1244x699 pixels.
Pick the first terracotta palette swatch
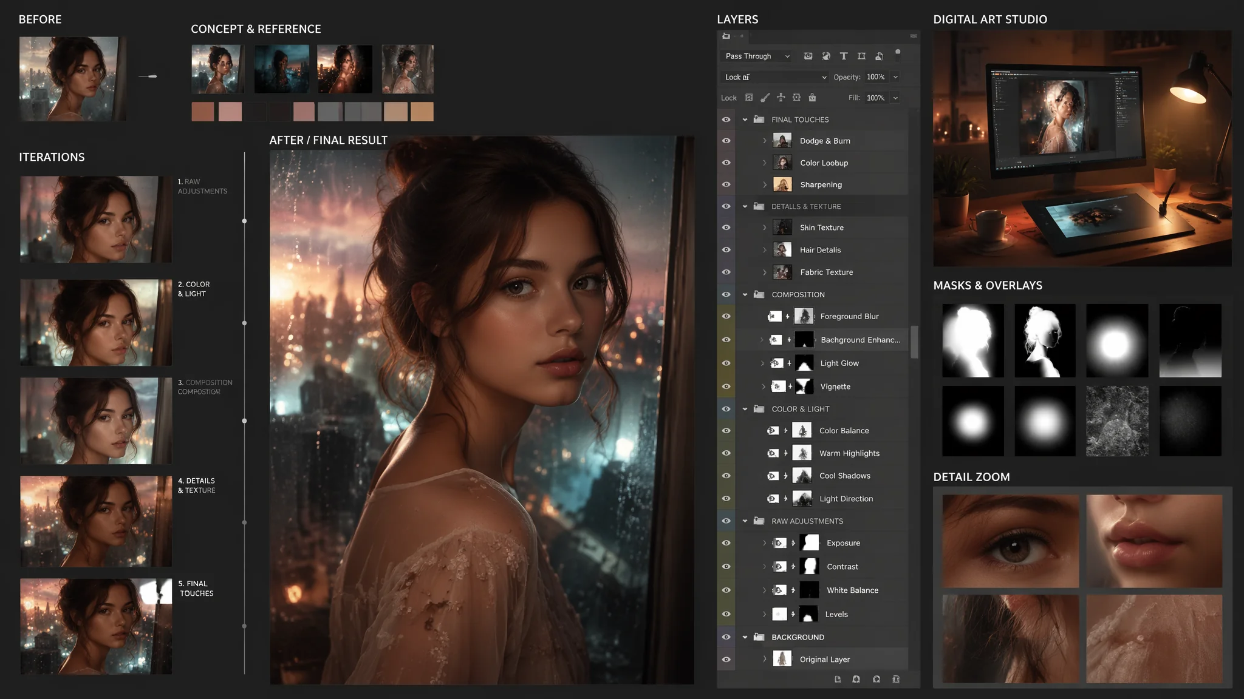[x=203, y=112]
